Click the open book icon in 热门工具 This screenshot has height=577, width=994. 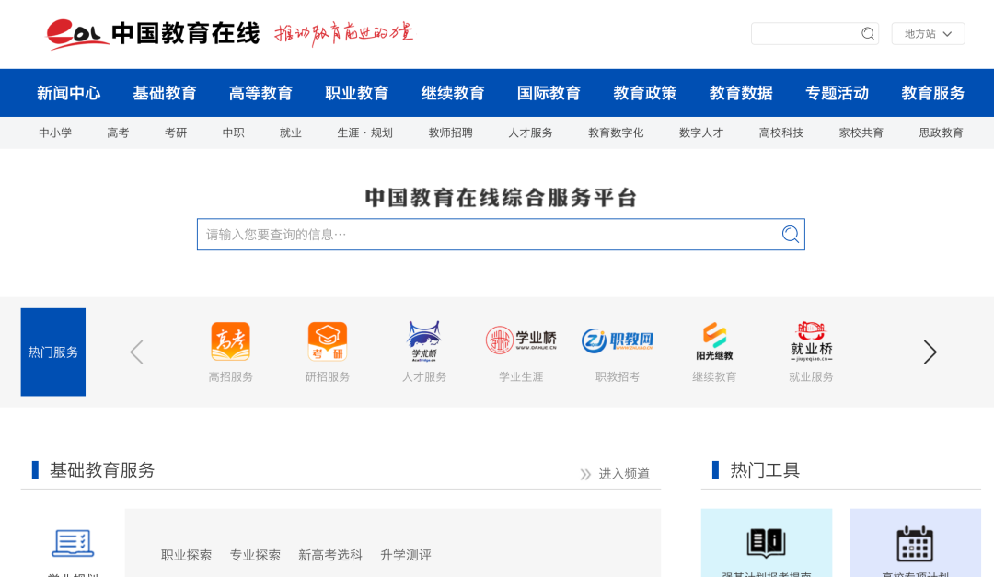[x=766, y=543]
